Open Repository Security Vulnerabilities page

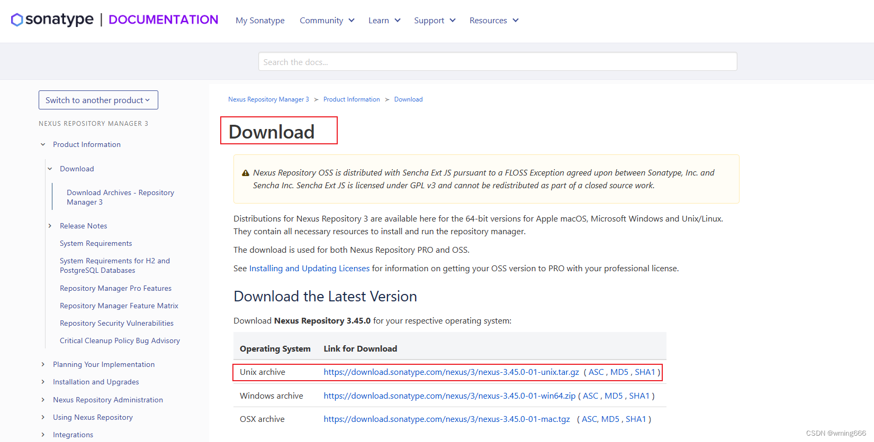[116, 323]
